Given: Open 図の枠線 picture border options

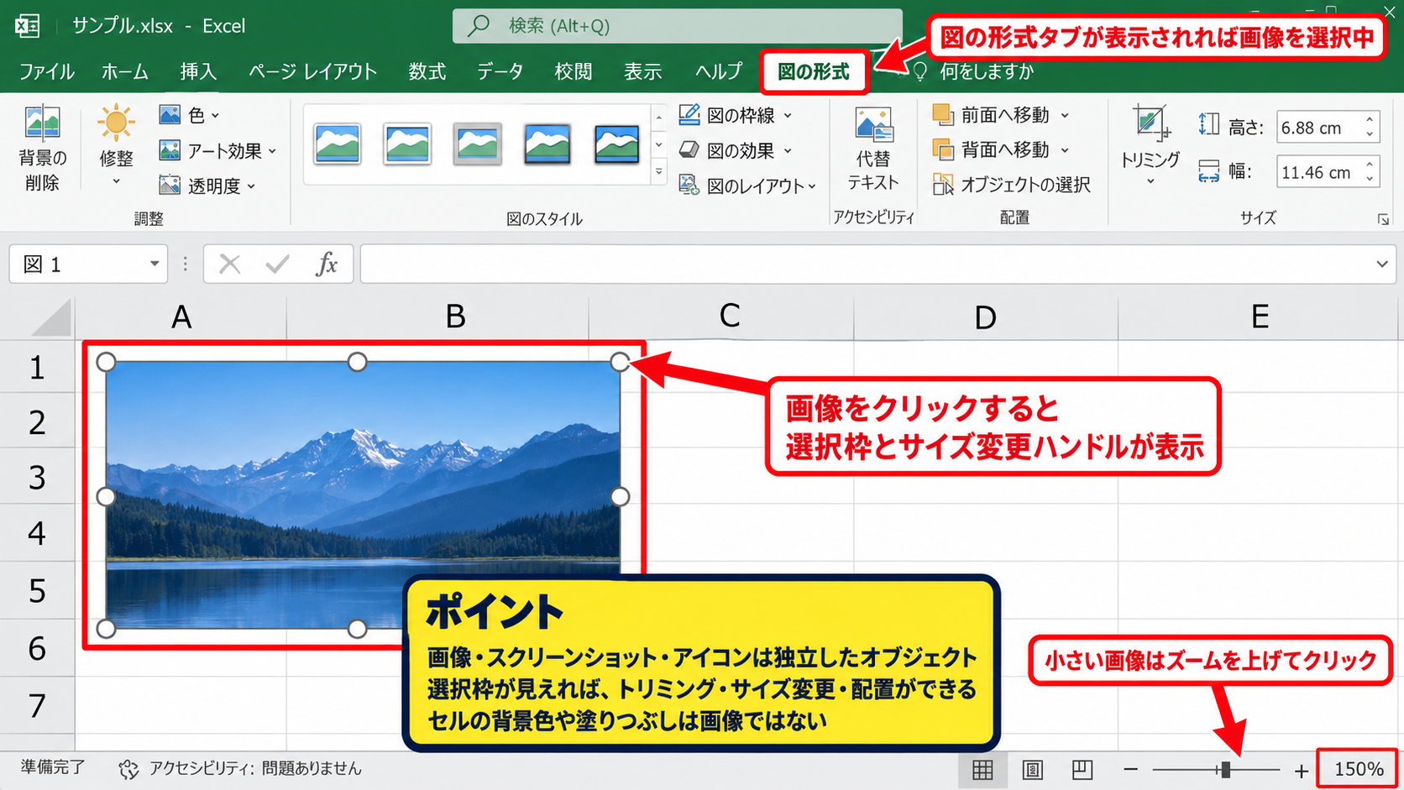Looking at the screenshot, I should (736, 115).
